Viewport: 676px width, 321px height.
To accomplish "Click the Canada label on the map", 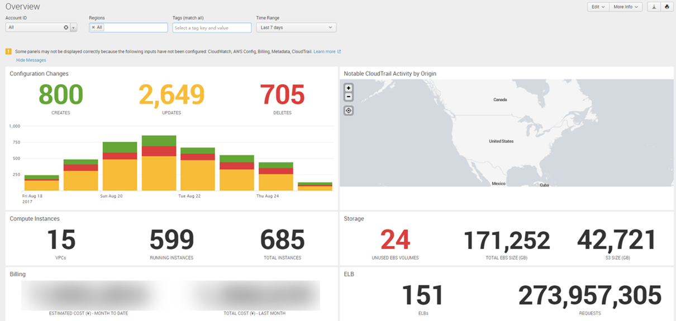I will point(500,100).
